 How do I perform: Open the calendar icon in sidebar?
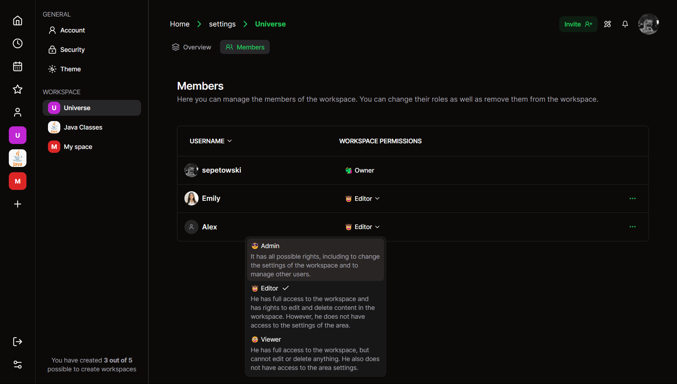pyautogui.click(x=18, y=66)
